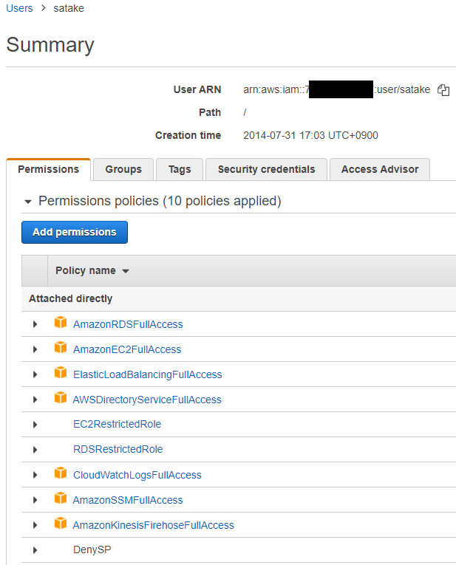Open the AmazonSSMFullAccess policy link

(128, 500)
